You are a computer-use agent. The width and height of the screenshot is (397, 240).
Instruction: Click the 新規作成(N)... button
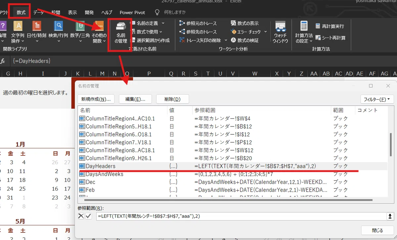(96, 99)
